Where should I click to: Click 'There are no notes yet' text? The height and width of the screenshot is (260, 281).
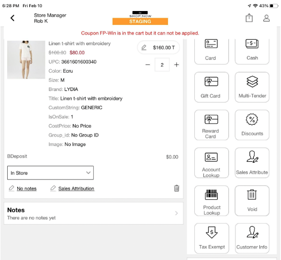(x=32, y=218)
